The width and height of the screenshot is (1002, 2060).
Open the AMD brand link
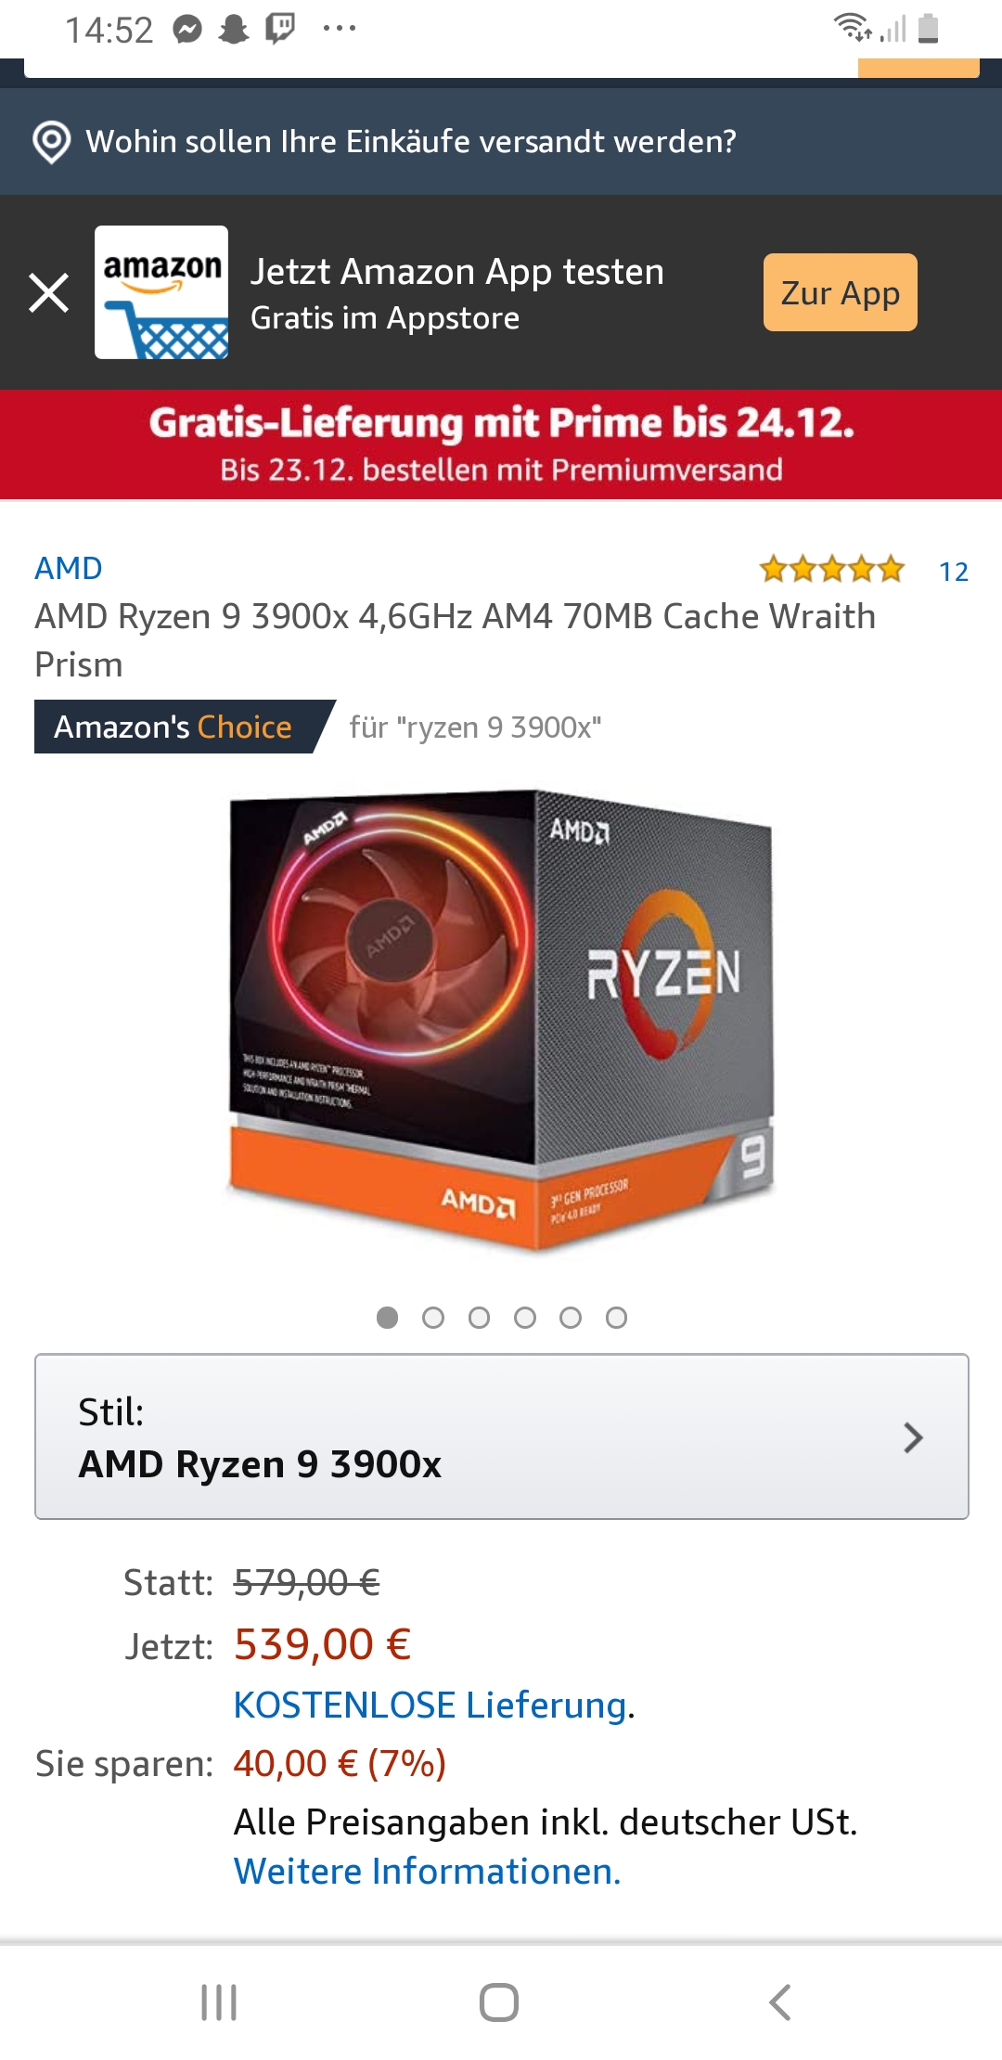(69, 568)
